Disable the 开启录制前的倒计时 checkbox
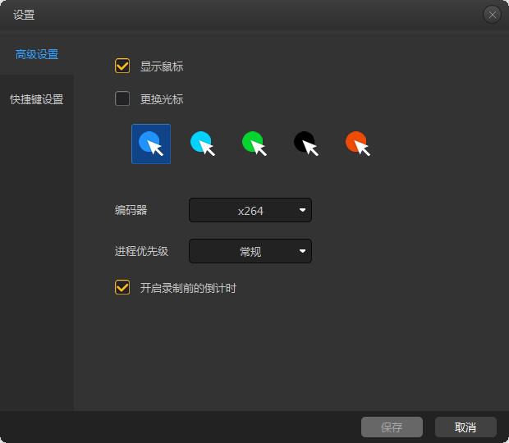Screen dimensions: 509x443 [122, 287]
